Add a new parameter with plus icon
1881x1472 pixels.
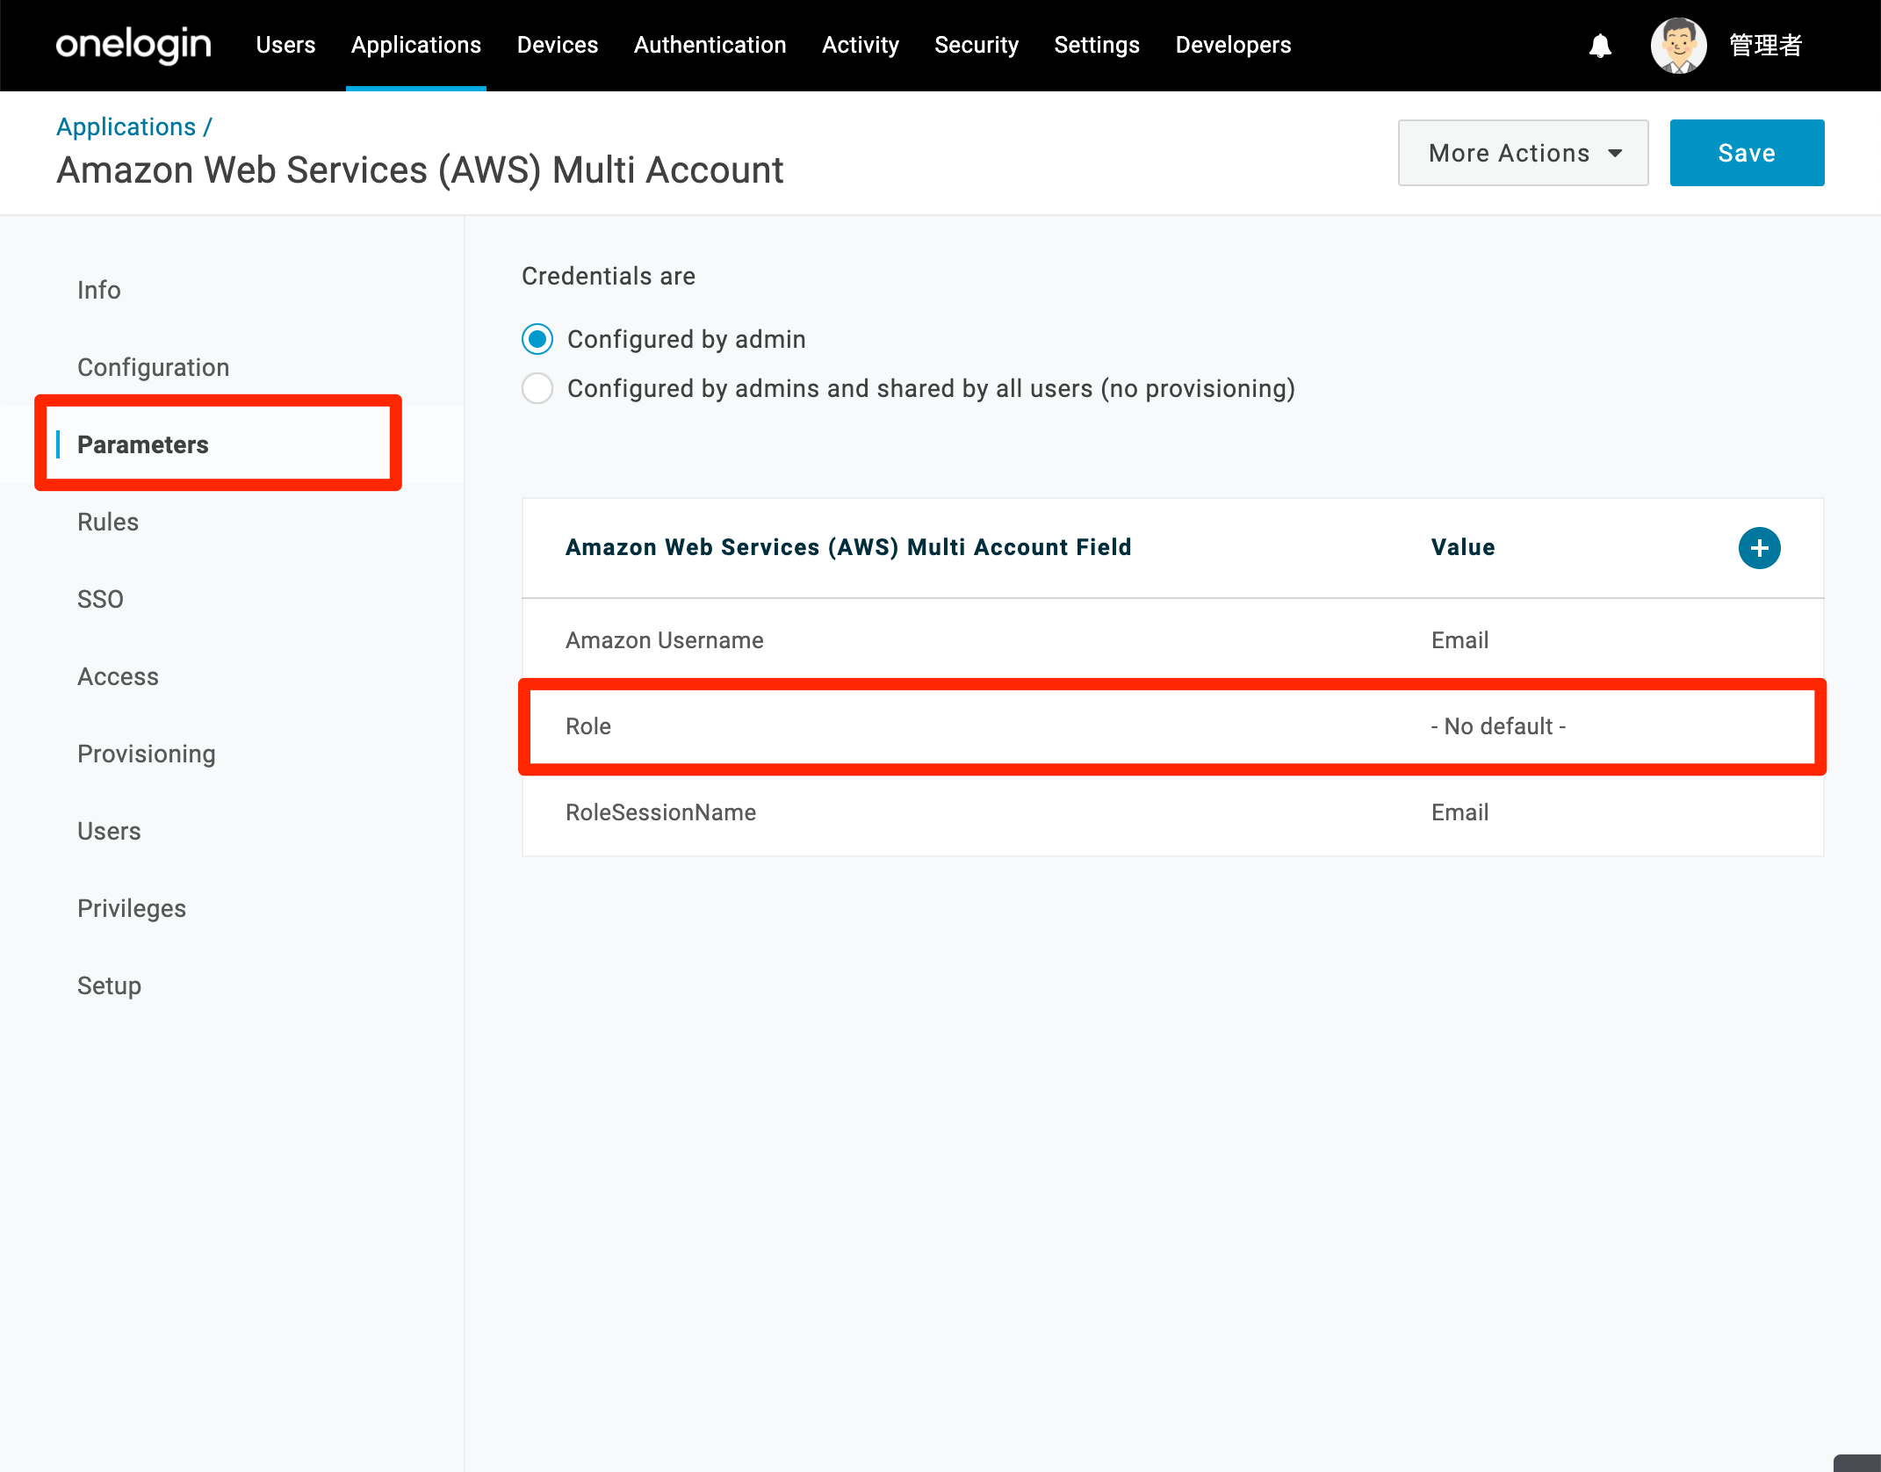[1759, 548]
